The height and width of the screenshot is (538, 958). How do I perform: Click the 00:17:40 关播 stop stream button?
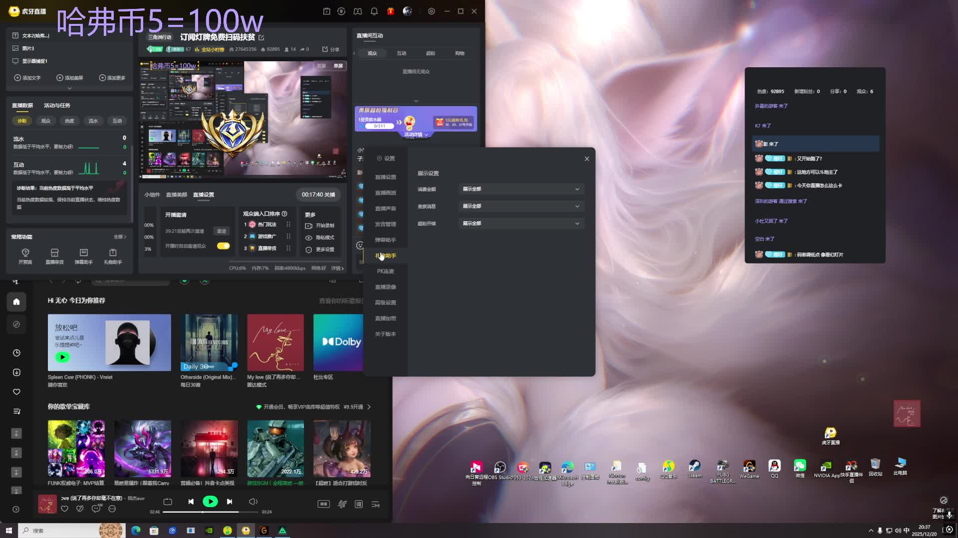pos(318,195)
